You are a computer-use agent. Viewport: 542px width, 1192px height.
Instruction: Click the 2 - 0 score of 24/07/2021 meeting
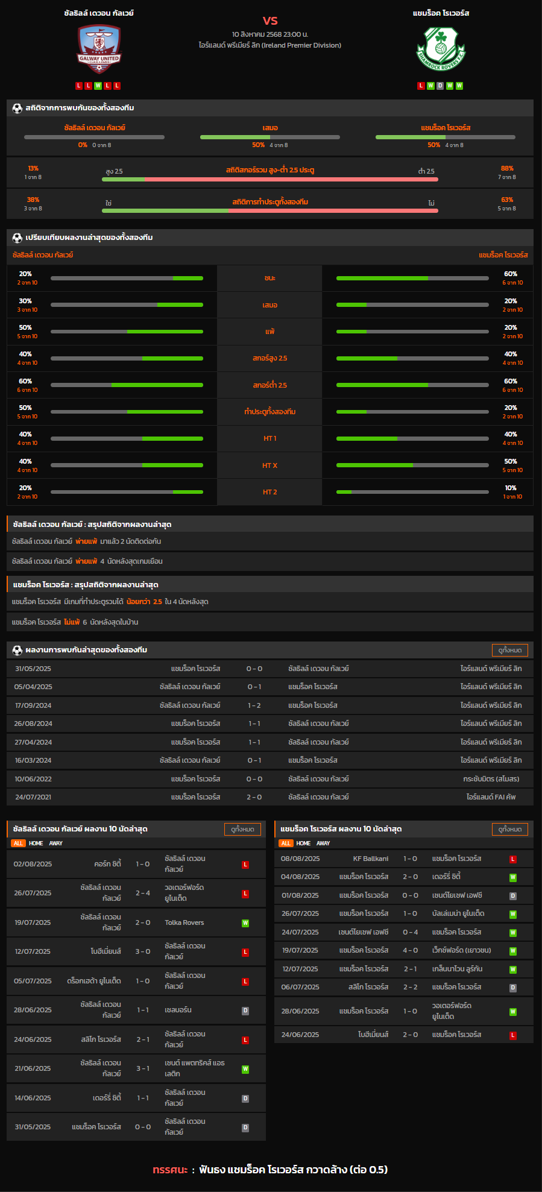click(254, 797)
